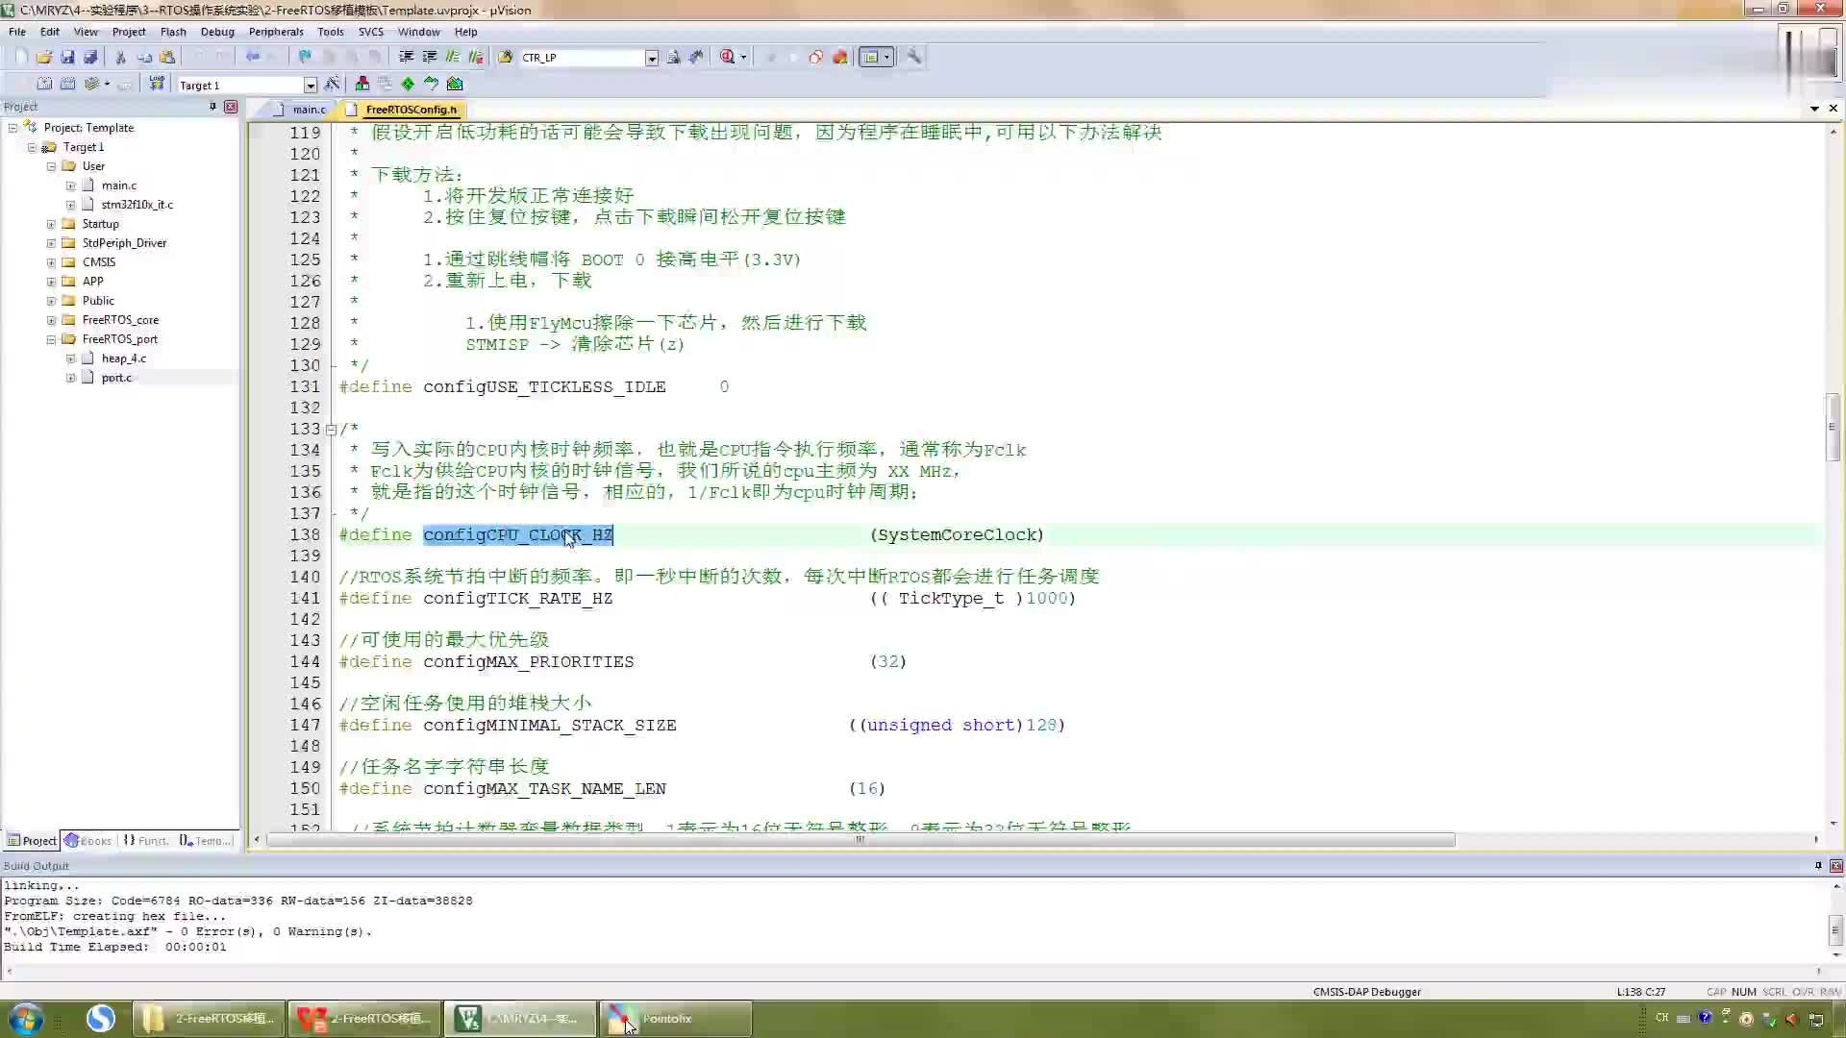The height and width of the screenshot is (1038, 1846).
Task: Expand the StdPeriph_Driver folder
Action: [51, 243]
